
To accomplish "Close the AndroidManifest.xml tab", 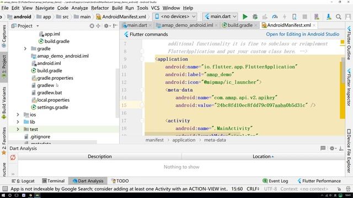I will point(314,25).
